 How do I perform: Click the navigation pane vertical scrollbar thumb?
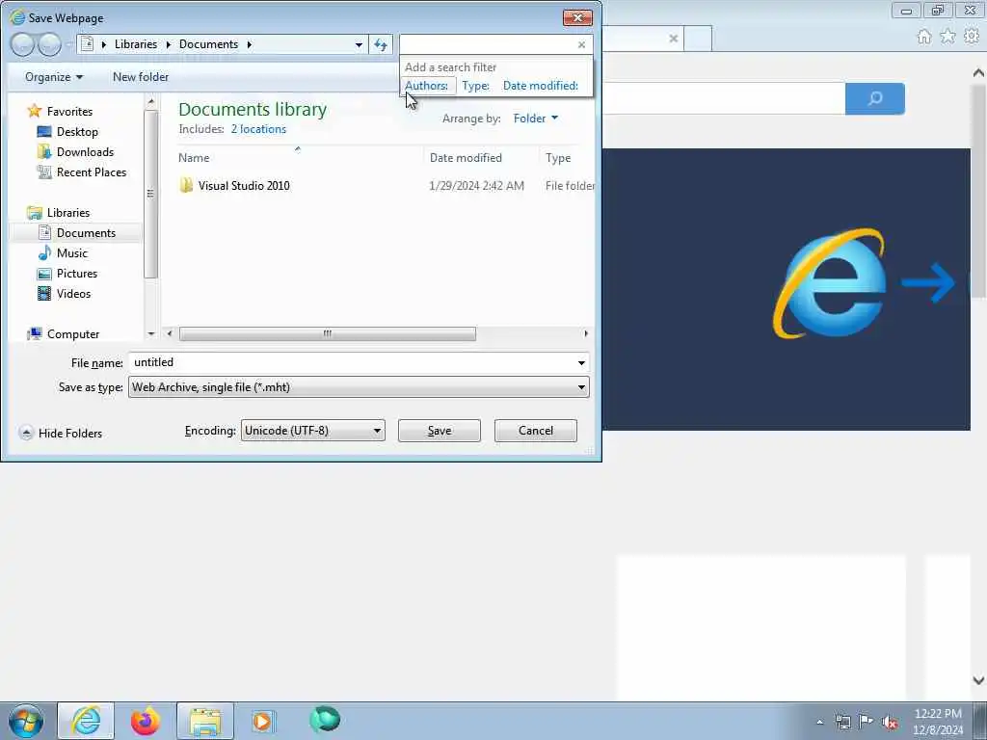pyautogui.click(x=150, y=194)
